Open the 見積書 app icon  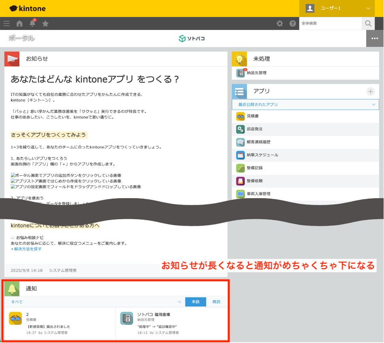coord(241,116)
